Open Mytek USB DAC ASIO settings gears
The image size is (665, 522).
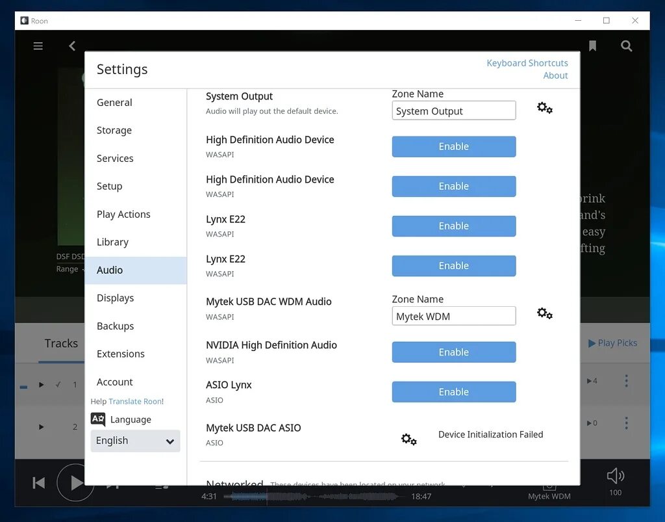tap(409, 439)
